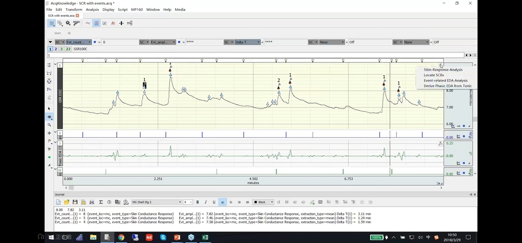Open the Black text color selector
The width and height of the screenshot is (522, 243).
[x=263, y=202]
